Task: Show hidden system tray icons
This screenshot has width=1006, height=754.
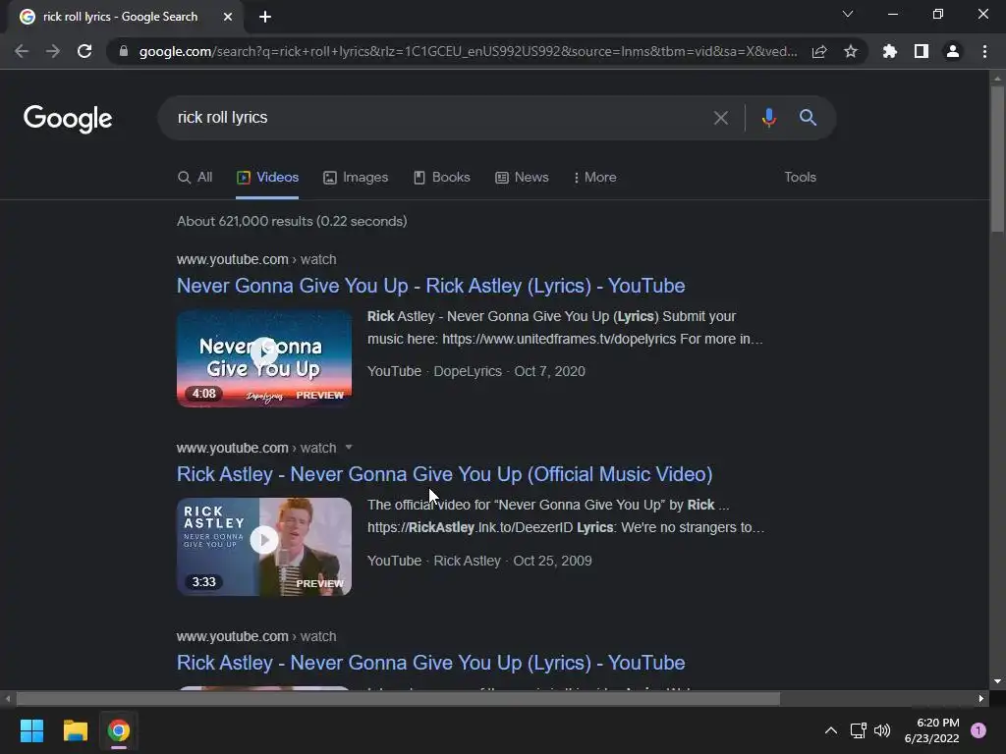Action: pos(831,730)
